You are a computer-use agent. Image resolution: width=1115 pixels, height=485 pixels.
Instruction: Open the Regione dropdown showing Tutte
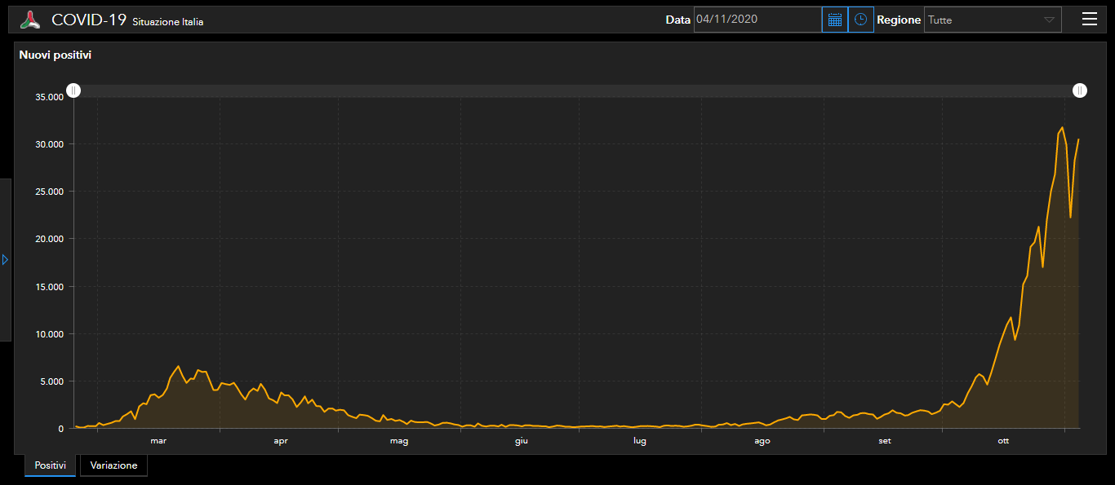click(983, 20)
